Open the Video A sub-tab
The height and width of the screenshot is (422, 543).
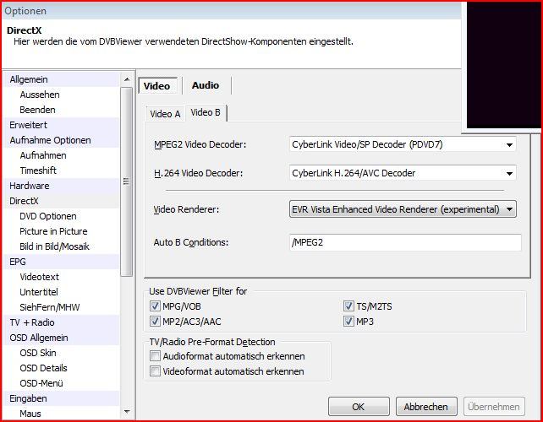point(165,114)
